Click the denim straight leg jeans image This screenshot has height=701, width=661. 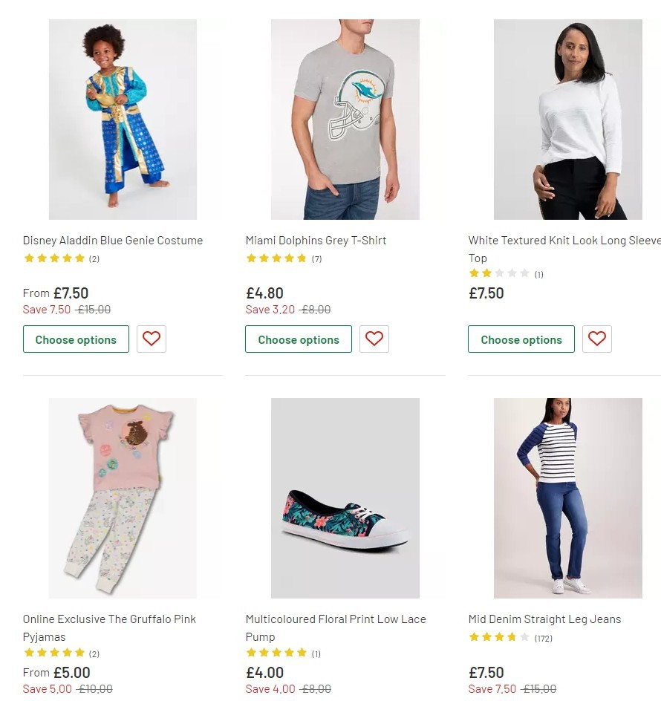(568, 498)
